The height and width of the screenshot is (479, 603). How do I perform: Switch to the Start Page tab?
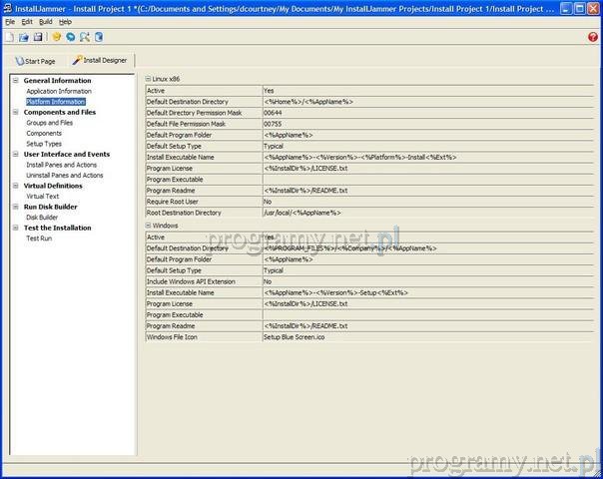(x=36, y=61)
